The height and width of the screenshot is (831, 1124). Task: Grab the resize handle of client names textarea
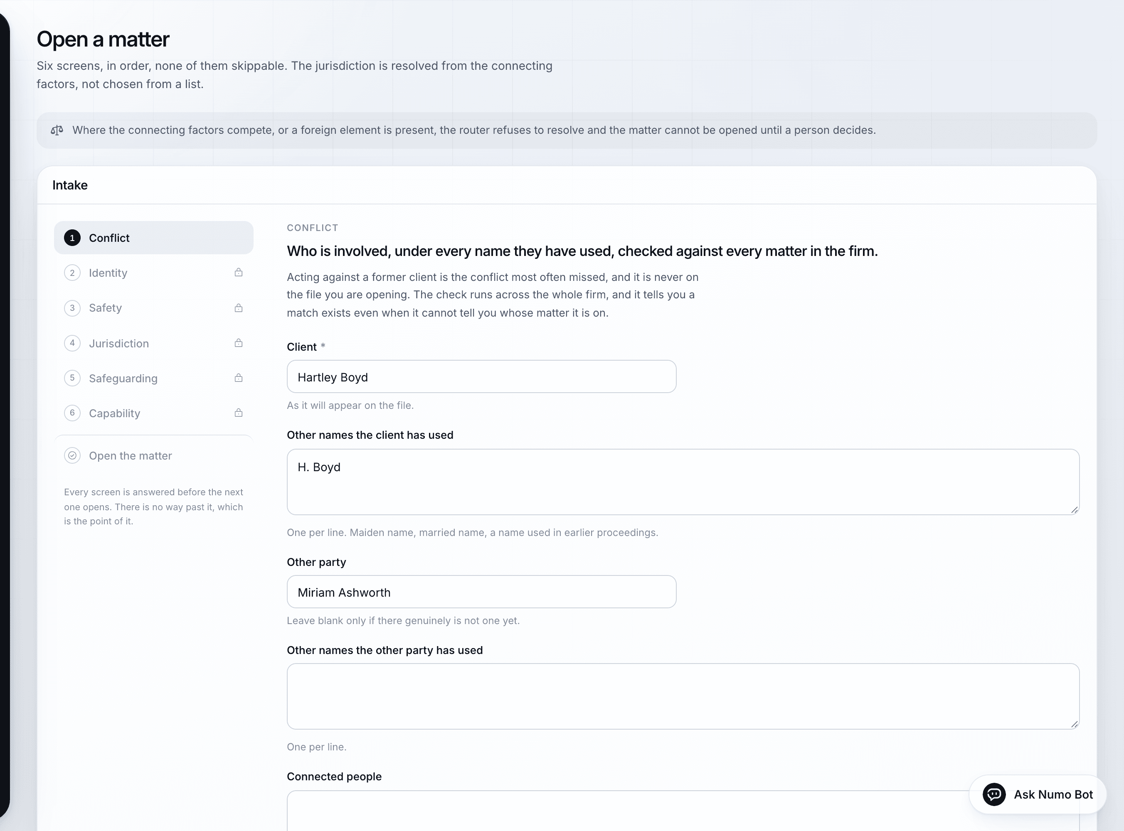coord(1074,509)
